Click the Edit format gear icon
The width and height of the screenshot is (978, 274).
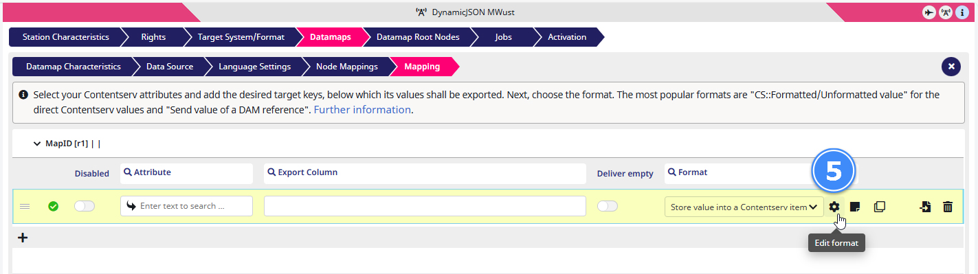(x=834, y=207)
